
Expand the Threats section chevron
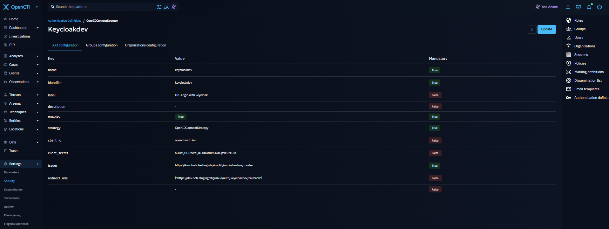pyautogui.click(x=37, y=95)
